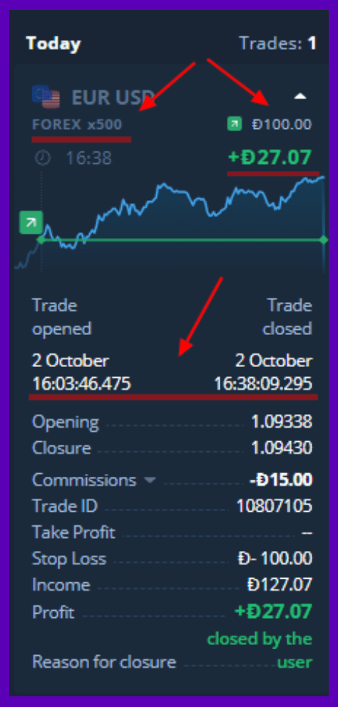Screen dimensions: 338x707
Task: Click the Trade opened timestamp 16:03:46.475
Action: [81, 384]
